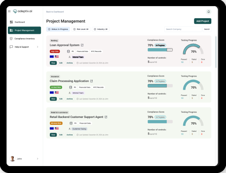Click Claim Processing compliance score progress bar
This screenshot has width=226, height=173.
click(160, 86)
